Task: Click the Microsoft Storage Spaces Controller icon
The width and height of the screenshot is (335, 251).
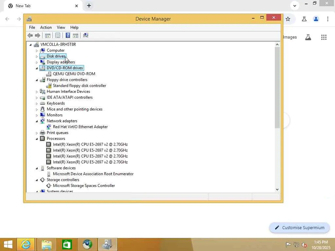Action: tap(49, 186)
